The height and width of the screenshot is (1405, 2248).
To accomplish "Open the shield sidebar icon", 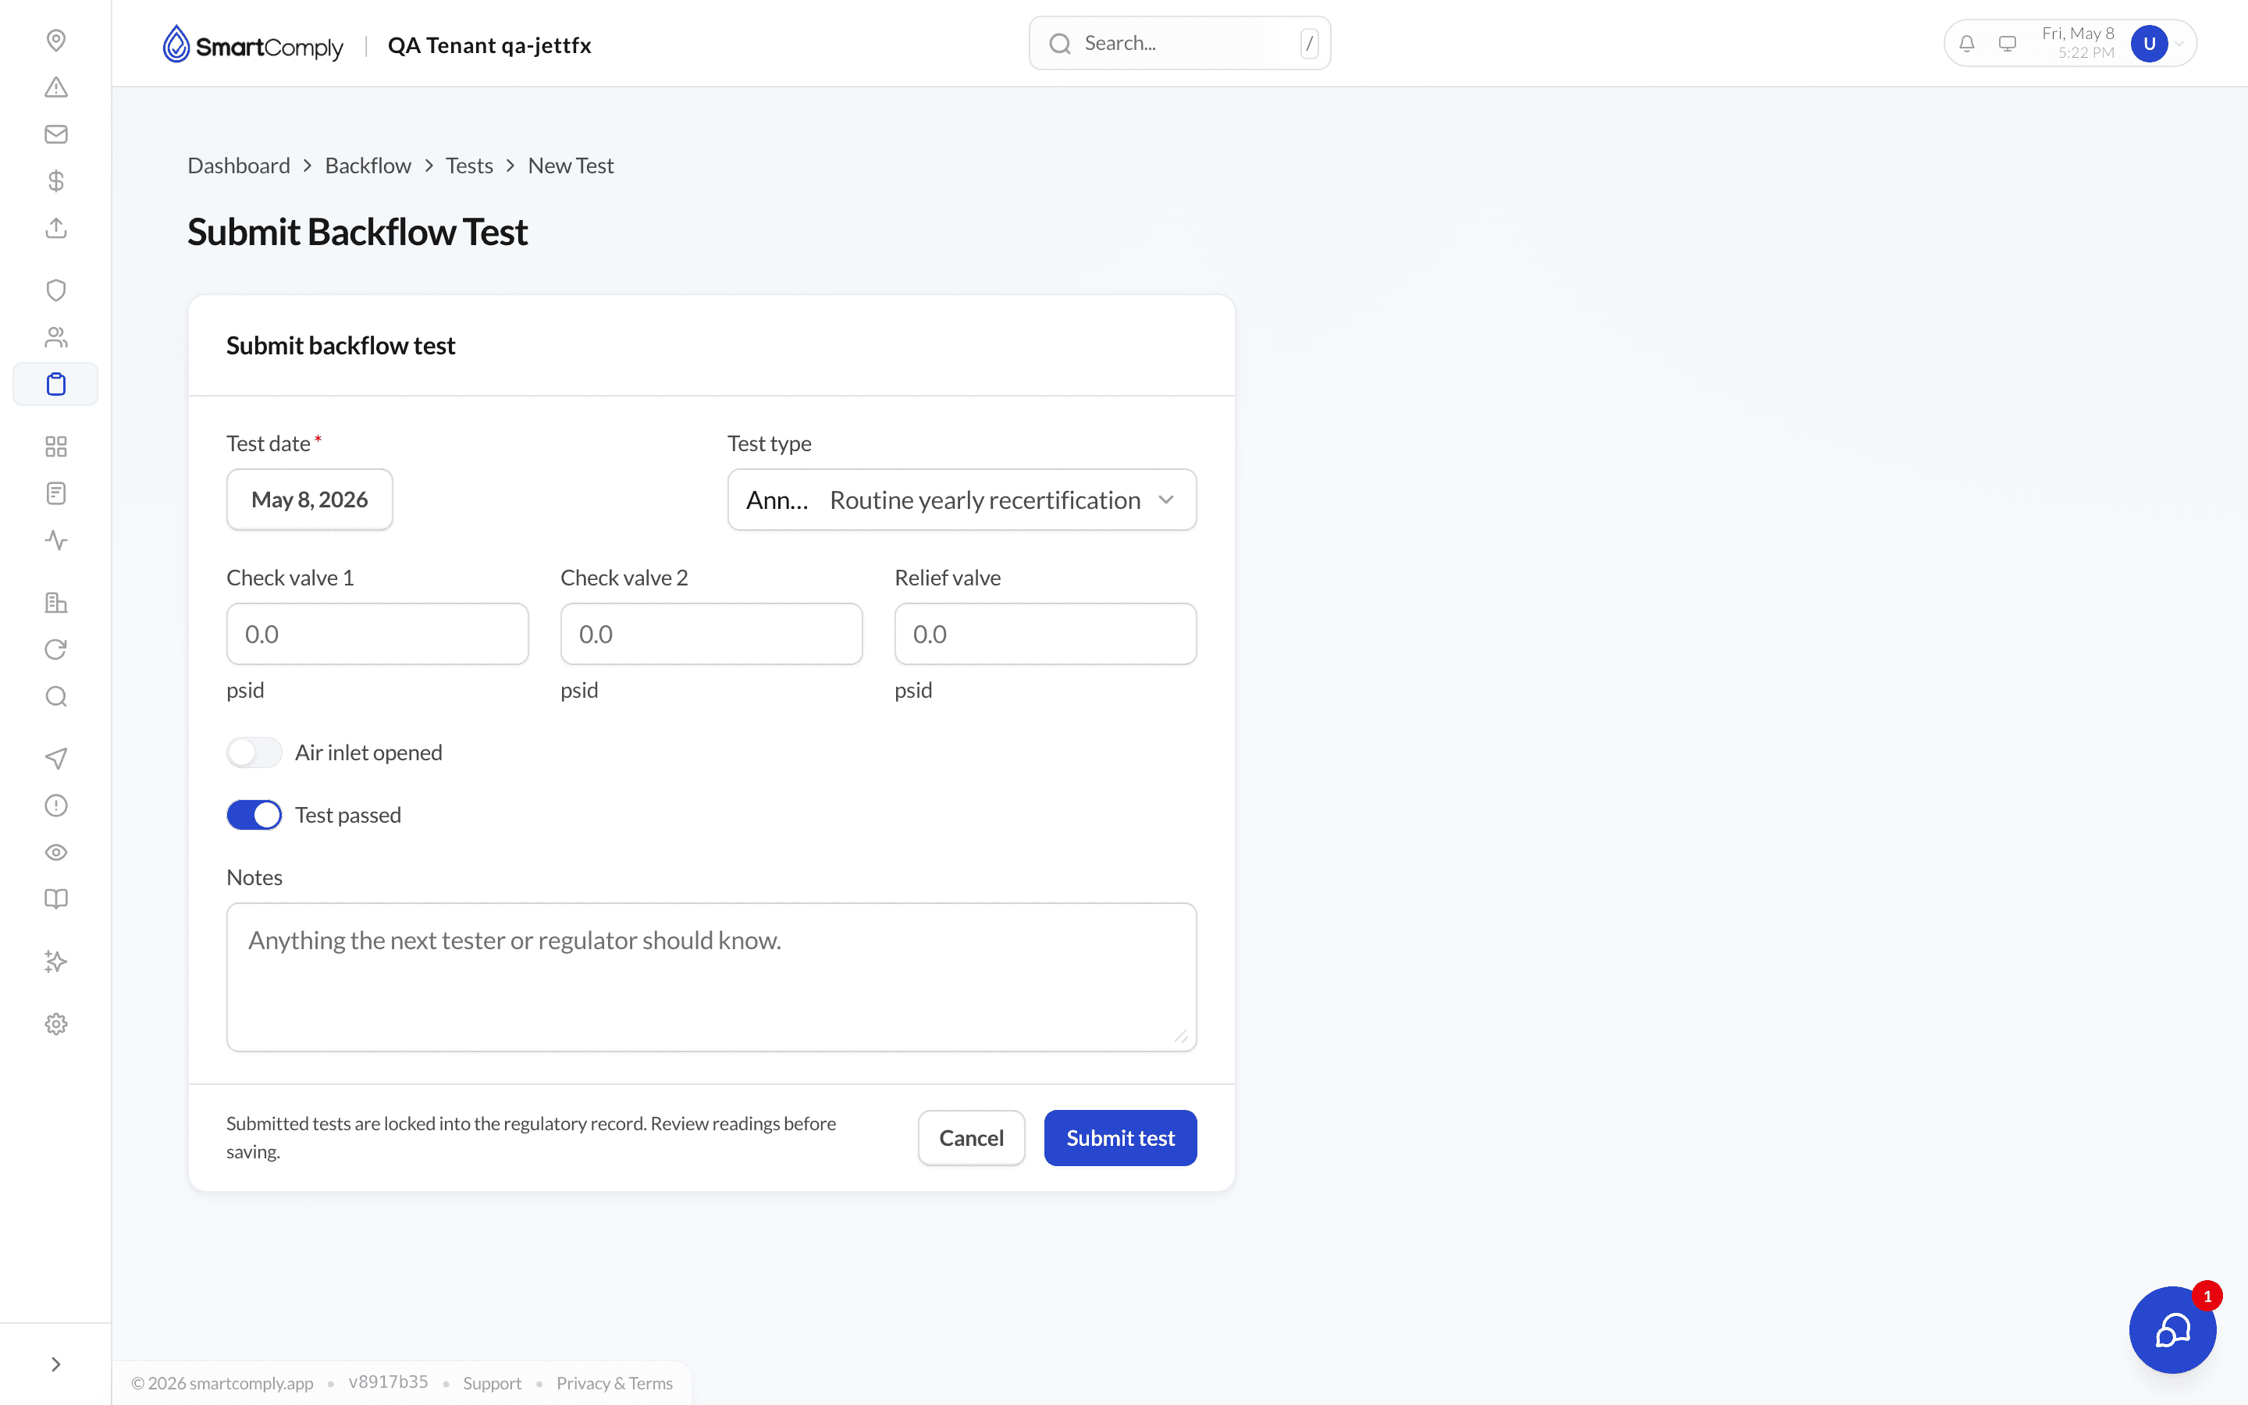I will [55, 290].
